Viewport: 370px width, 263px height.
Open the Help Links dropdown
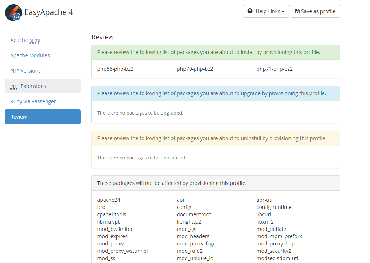(x=266, y=11)
